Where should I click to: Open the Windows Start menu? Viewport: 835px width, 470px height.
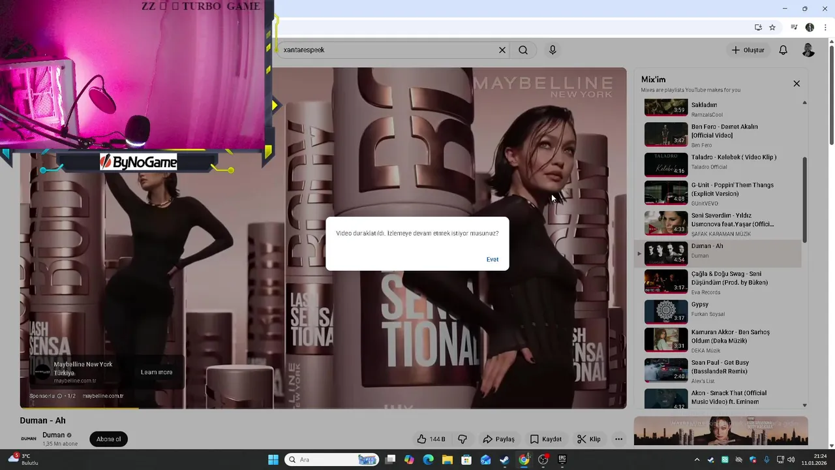[x=273, y=460]
